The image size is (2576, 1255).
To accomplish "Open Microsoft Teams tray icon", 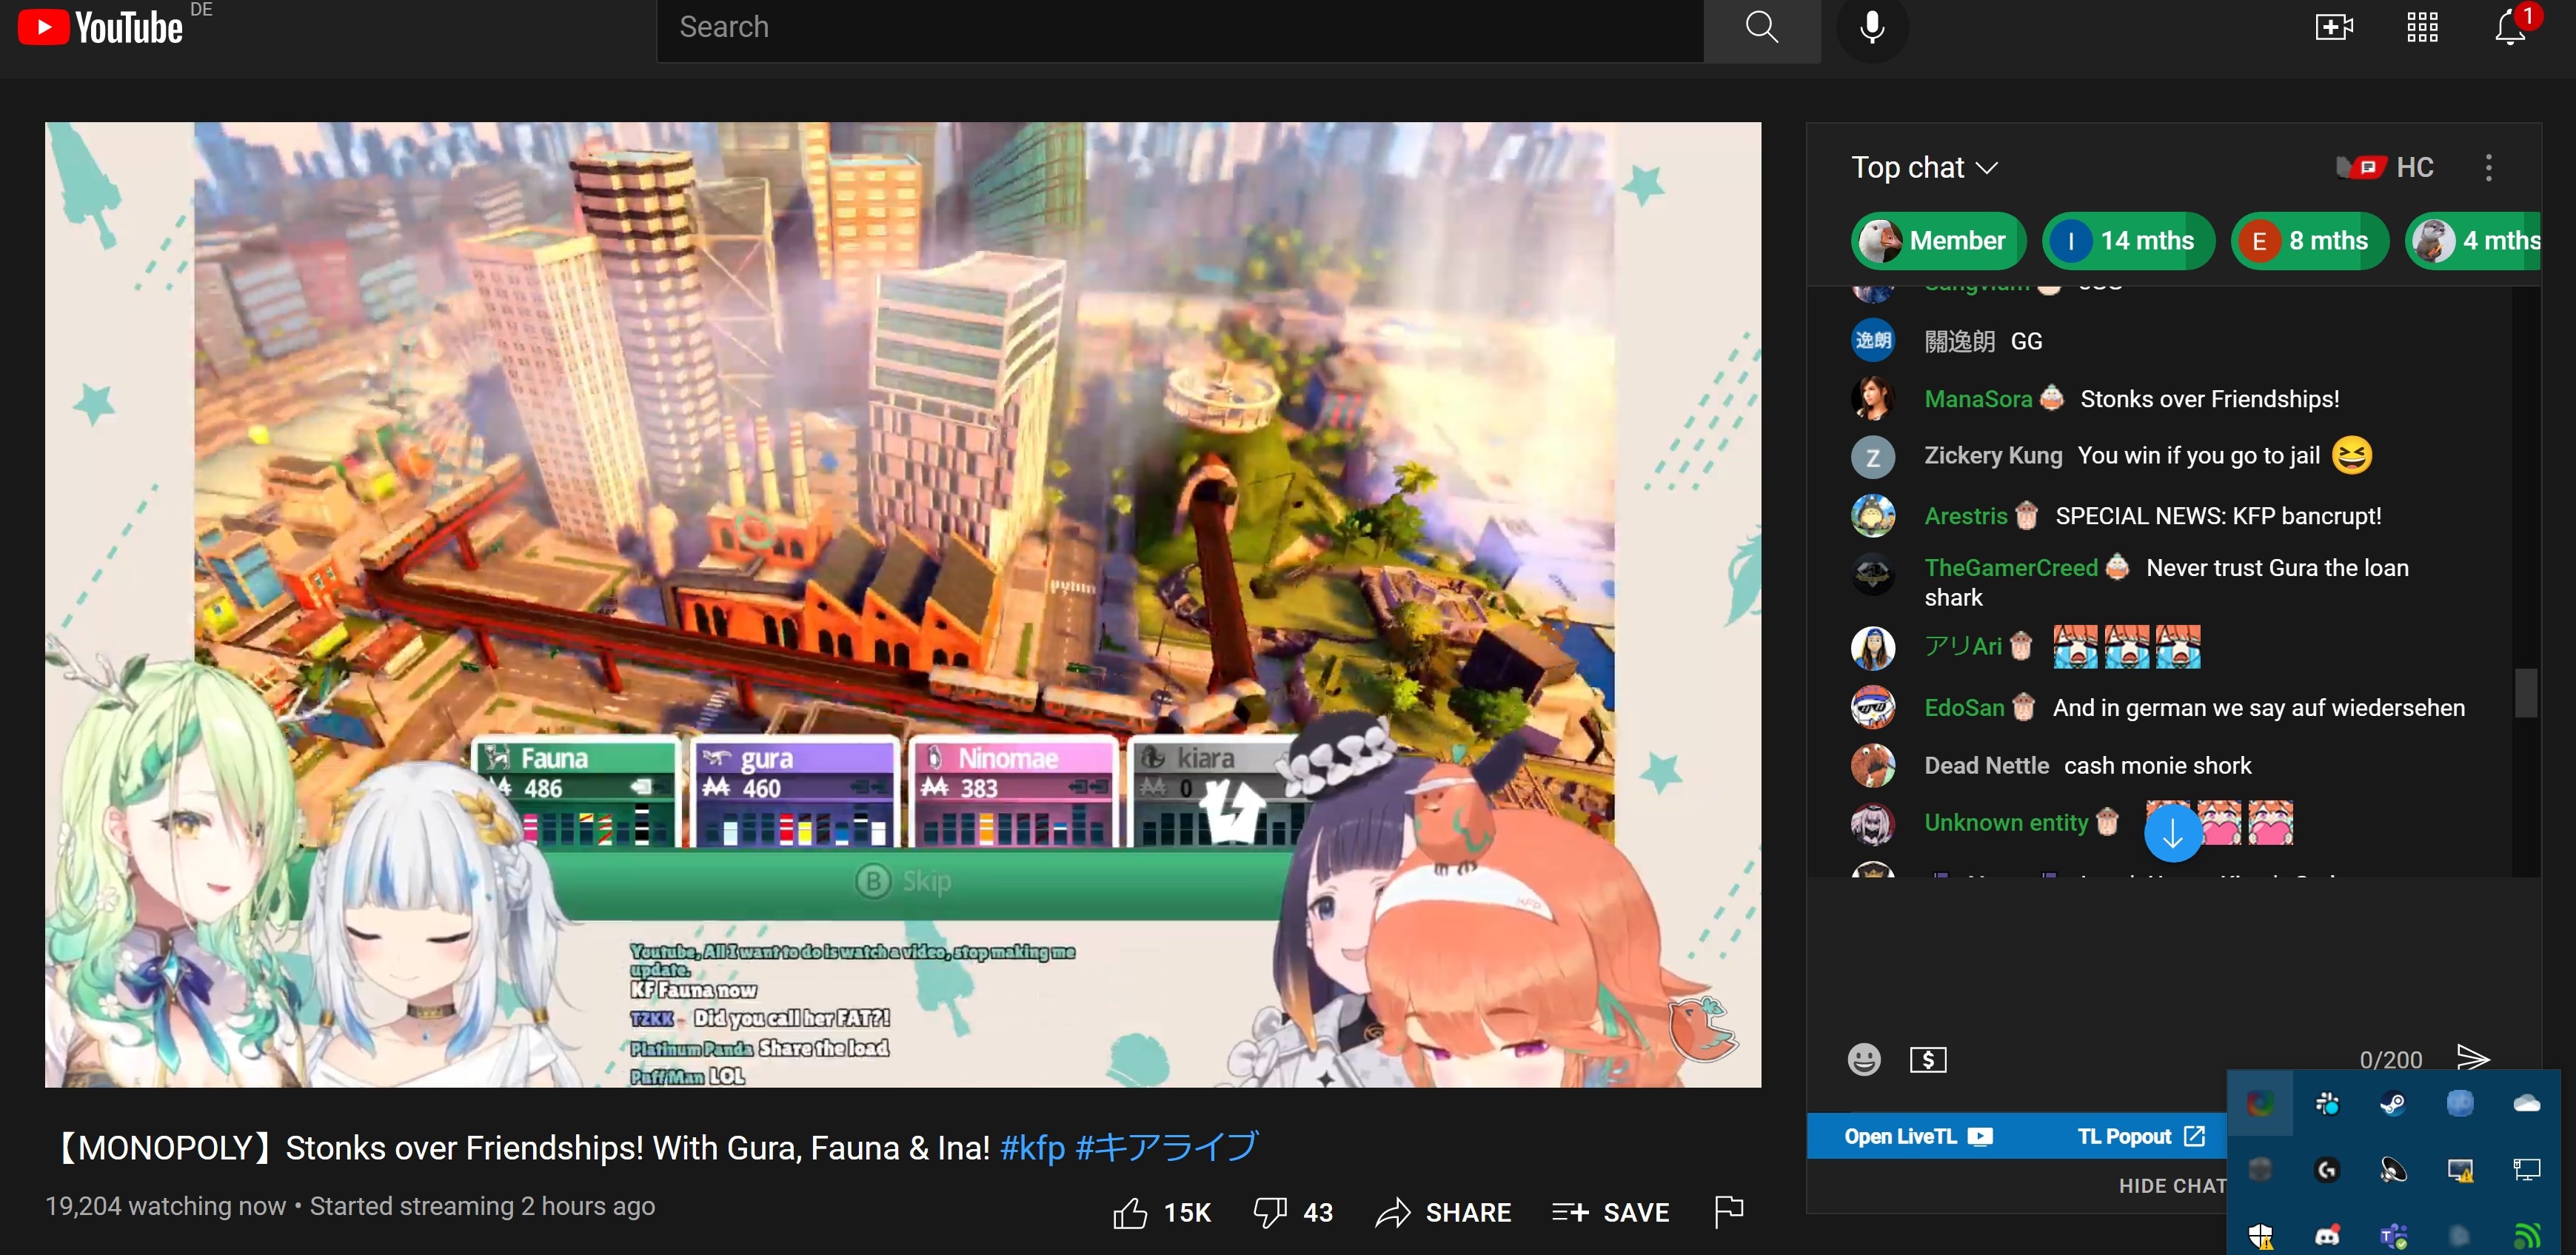I will [2392, 1236].
